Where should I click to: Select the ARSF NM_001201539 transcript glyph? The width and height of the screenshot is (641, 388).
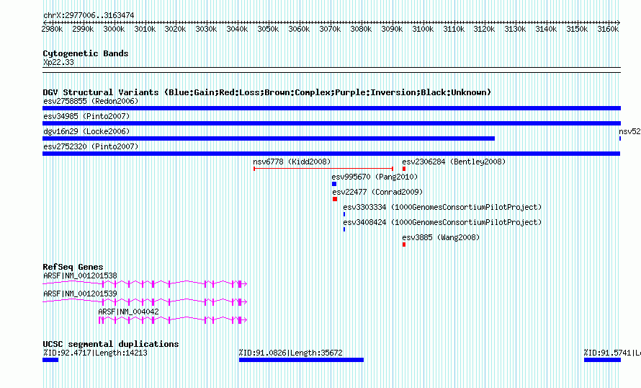[145, 301]
